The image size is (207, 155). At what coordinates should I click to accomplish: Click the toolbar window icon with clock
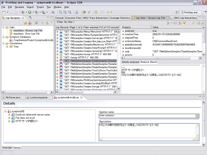coord(65,12)
